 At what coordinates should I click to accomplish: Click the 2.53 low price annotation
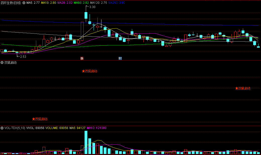point(23,57)
